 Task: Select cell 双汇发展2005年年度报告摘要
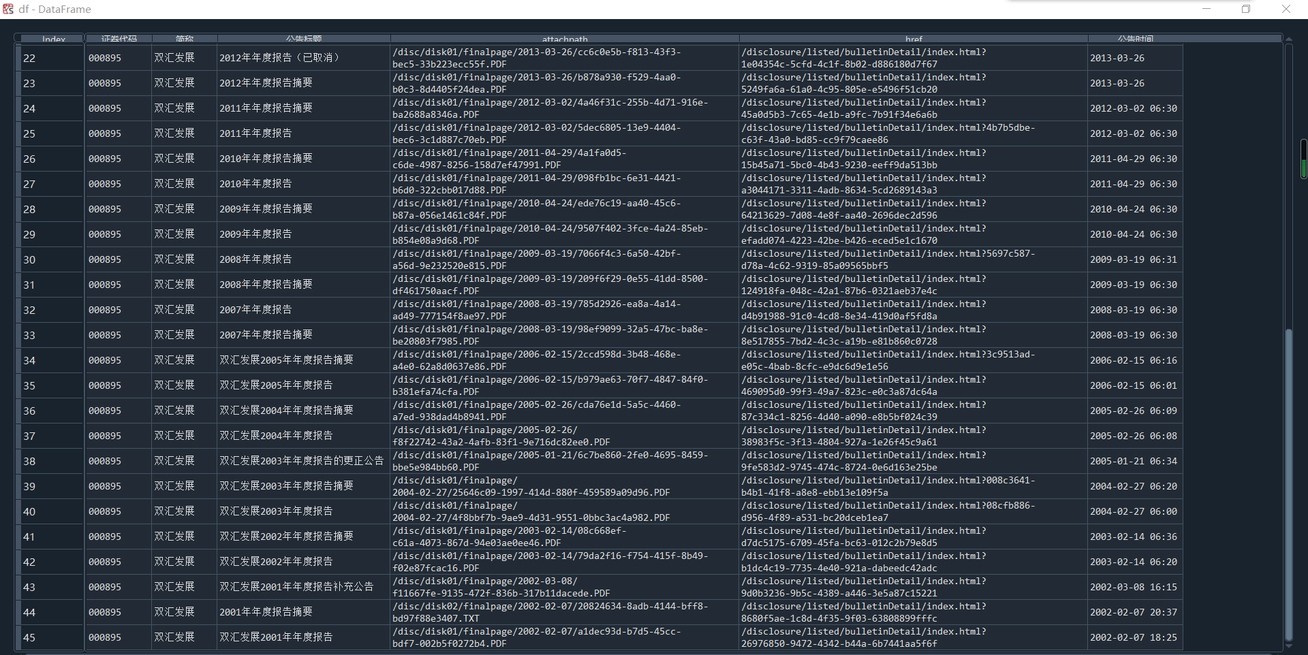304,360
